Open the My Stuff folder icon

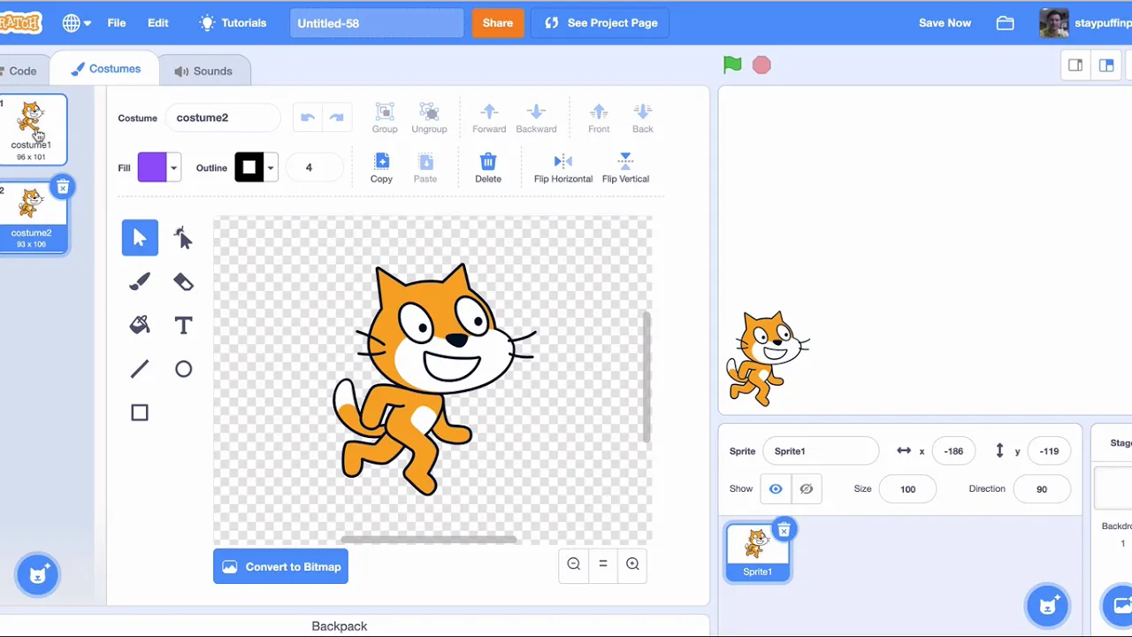point(1006,23)
